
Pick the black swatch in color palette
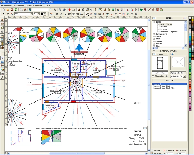click(190, 20)
